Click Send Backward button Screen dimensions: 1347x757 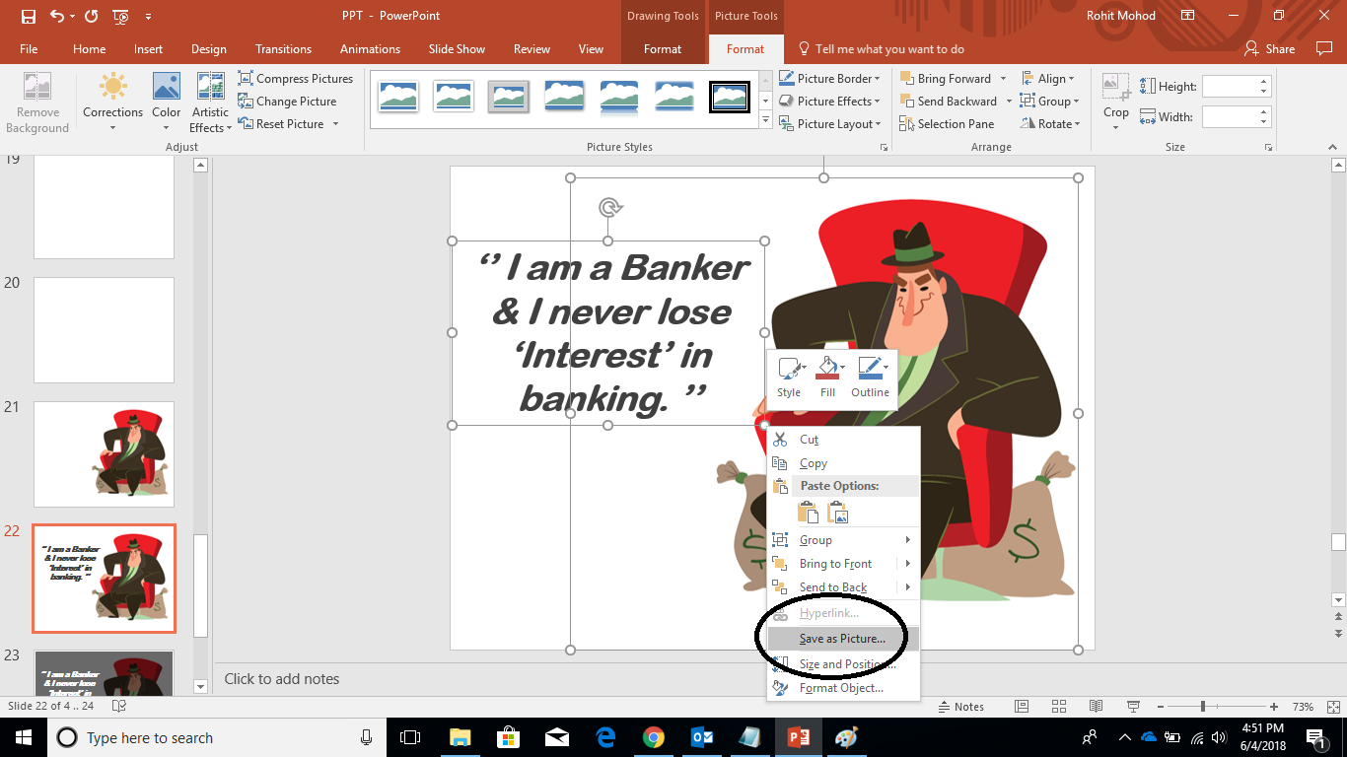tap(949, 102)
